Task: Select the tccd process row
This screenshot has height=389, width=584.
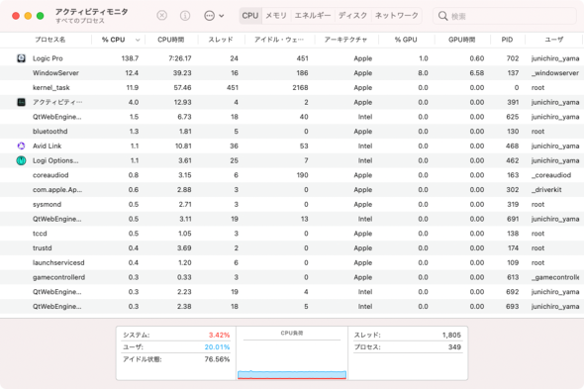Action: pyautogui.click(x=292, y=234)
